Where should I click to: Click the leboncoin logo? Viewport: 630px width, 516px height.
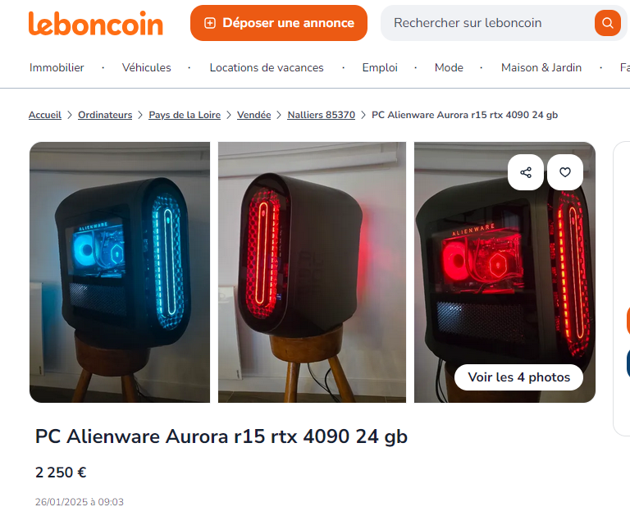(96, 23)
